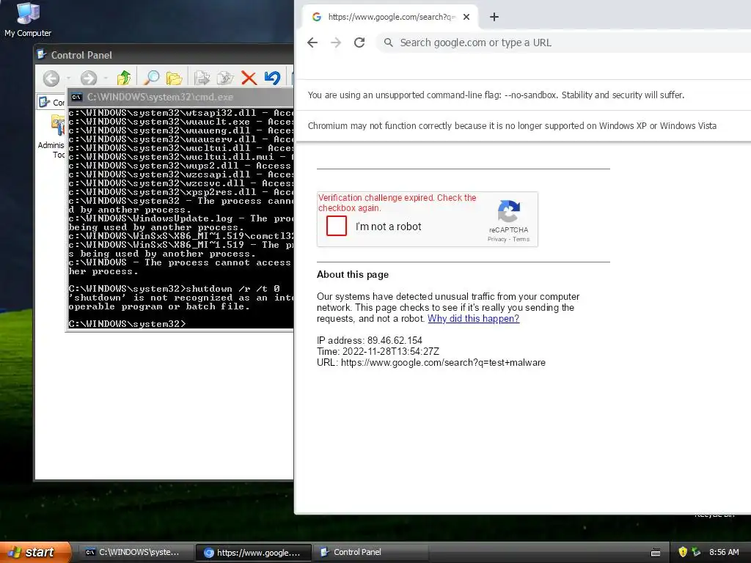
Task: Click Forward arrow in Control Panel toolbar
Action: (x=89, y=78)
